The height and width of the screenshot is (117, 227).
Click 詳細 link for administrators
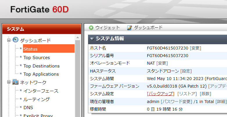[x=221, y=102]
